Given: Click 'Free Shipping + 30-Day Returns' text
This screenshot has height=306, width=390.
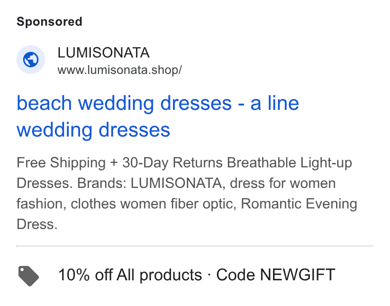Looking at the screenshot, I should point(120,163).
